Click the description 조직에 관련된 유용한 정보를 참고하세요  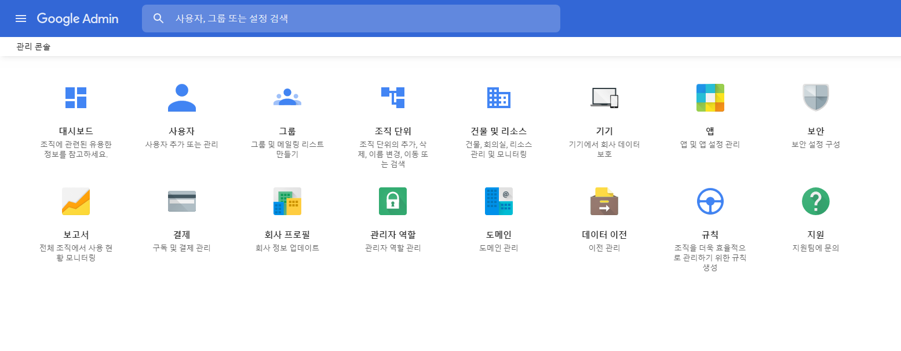(x=76, y=150)
